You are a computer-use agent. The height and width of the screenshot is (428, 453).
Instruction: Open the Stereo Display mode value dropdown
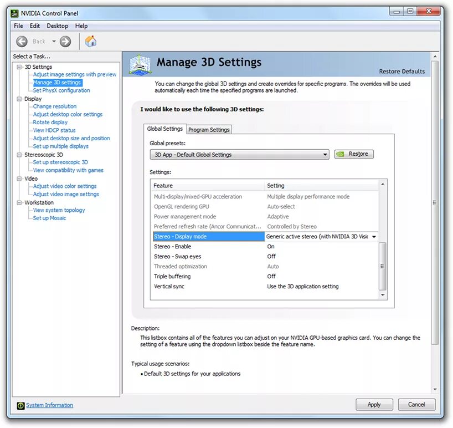(x=374, y=237)
